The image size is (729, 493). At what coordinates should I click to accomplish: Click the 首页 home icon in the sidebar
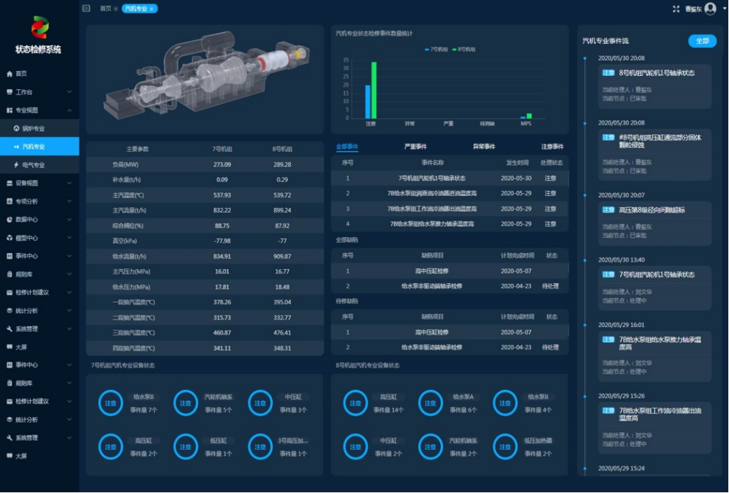10,74
